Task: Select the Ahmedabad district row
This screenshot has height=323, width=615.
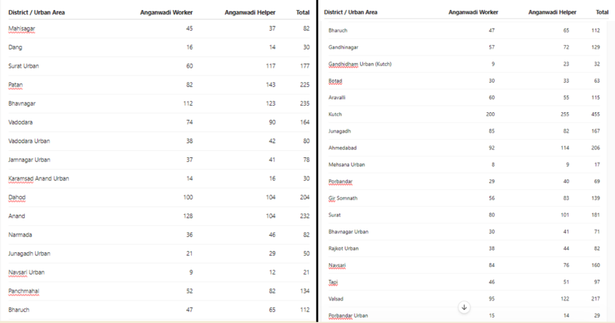Action: pos(464,148)
